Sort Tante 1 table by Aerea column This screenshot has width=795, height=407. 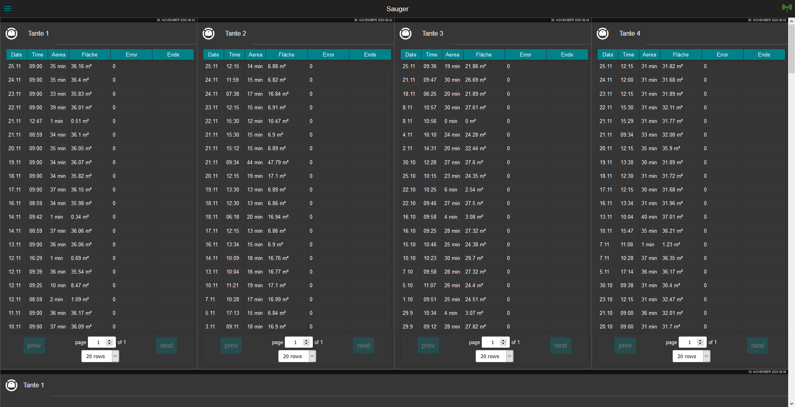click(59, 54)
